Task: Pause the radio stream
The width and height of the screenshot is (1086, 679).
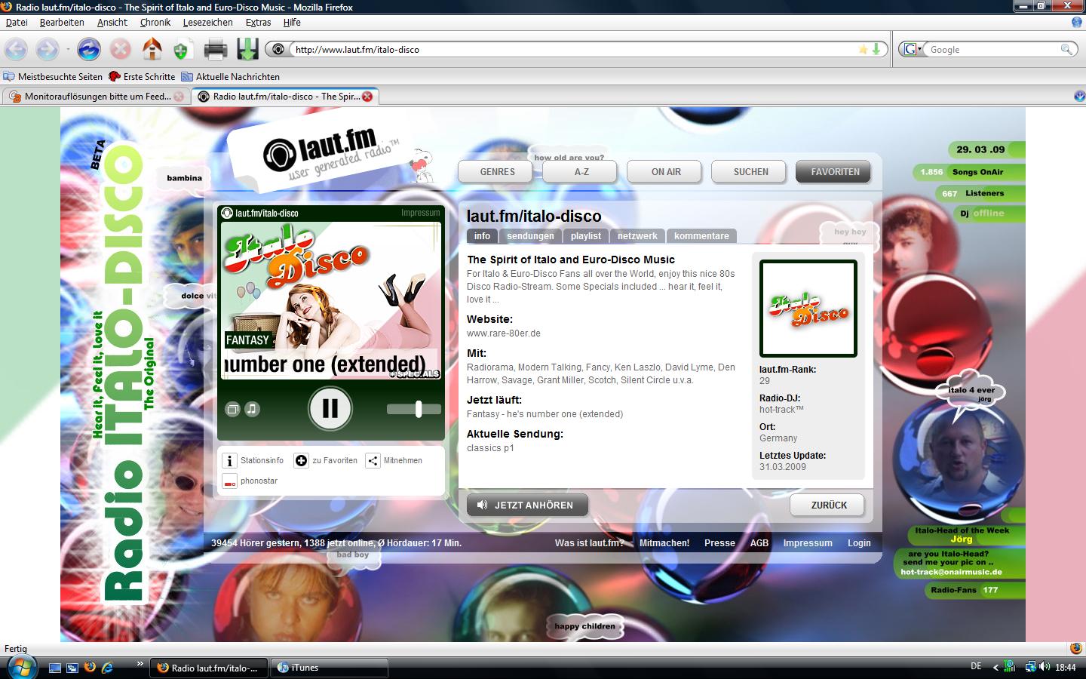Action: (x=330, y=408)
